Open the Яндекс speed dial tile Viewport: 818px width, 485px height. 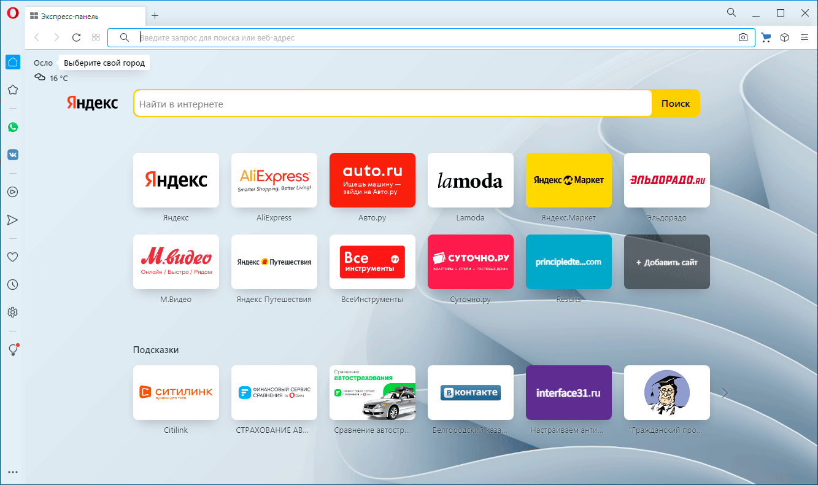(x=176, y=180)
